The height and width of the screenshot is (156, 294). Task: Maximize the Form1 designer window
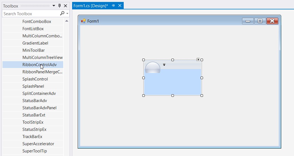point(260,21)
